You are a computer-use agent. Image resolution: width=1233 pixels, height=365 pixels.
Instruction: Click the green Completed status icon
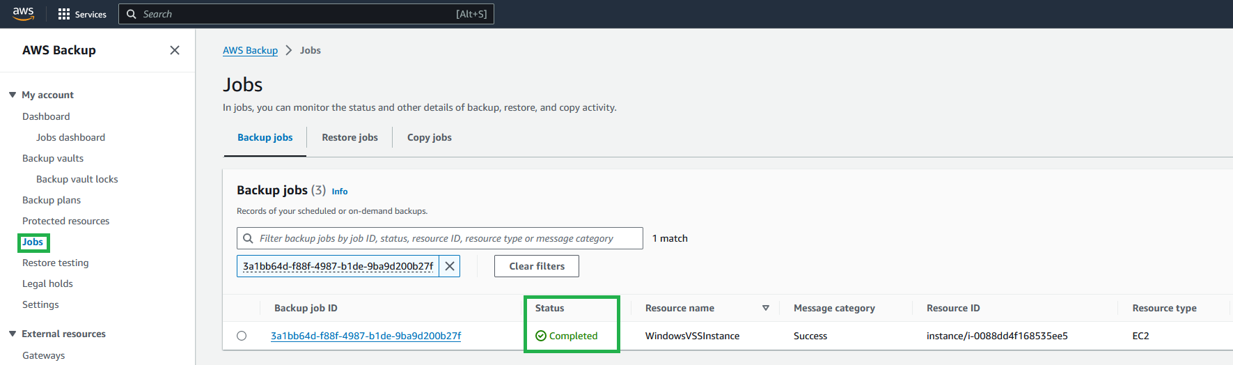(x=541, y=336)
